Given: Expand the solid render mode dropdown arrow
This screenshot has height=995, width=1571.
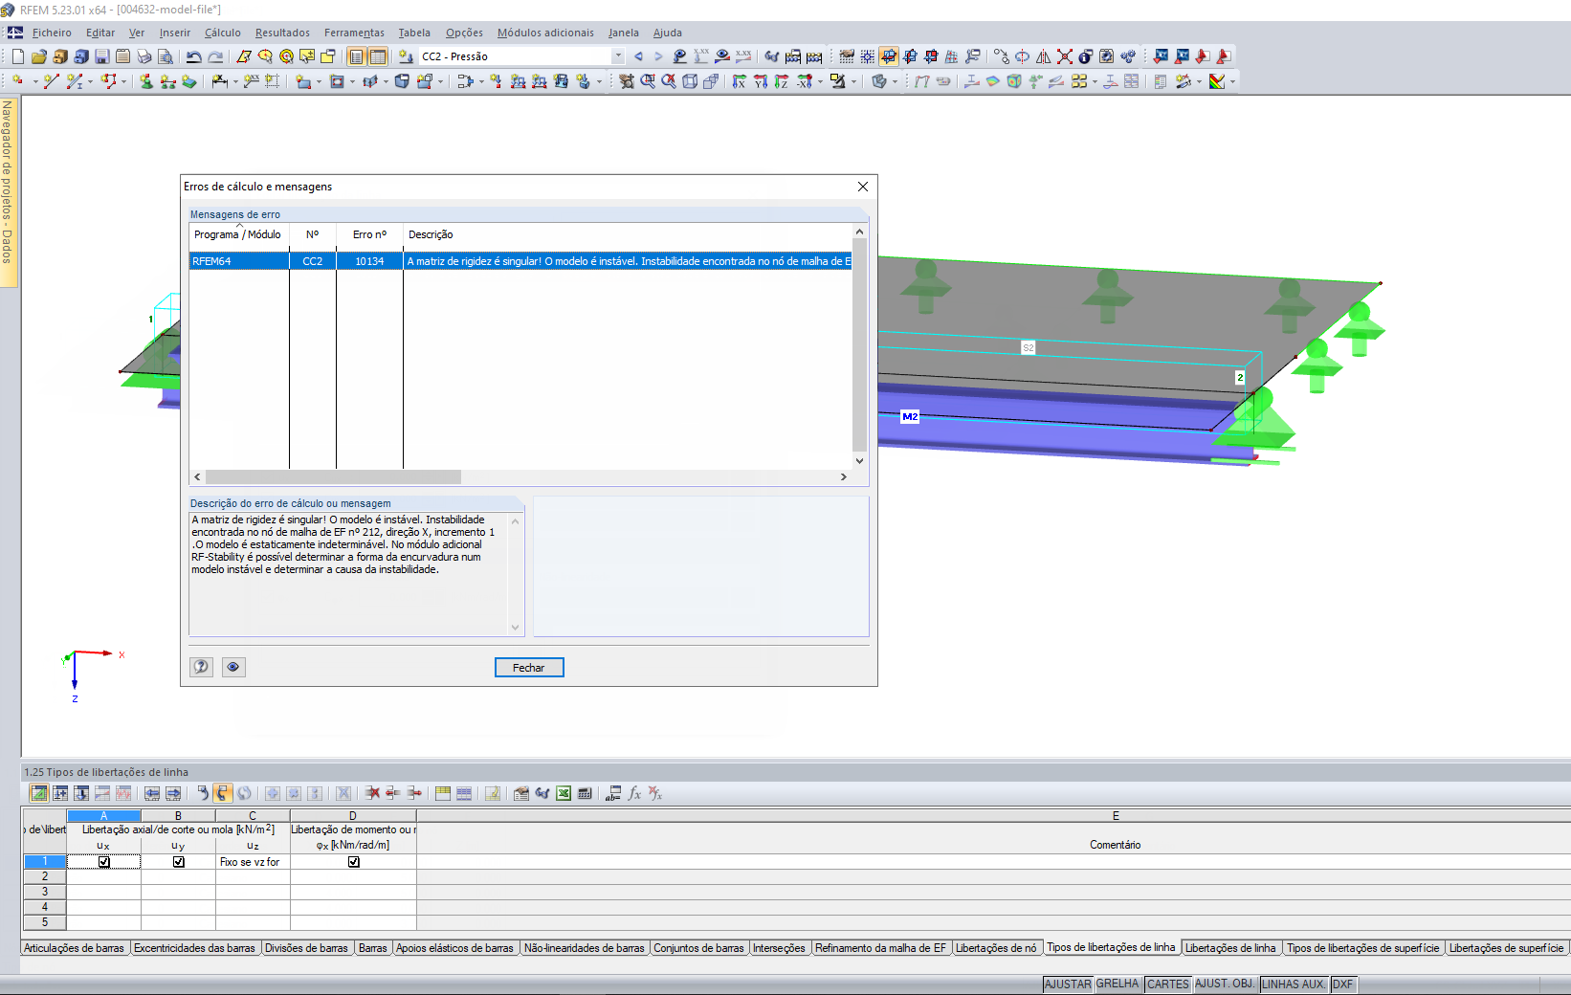Looking at the screenshot, I should click(x=895, y=81).
